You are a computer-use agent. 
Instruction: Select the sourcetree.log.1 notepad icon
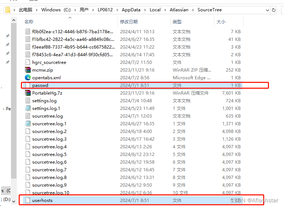click(28, 124)
